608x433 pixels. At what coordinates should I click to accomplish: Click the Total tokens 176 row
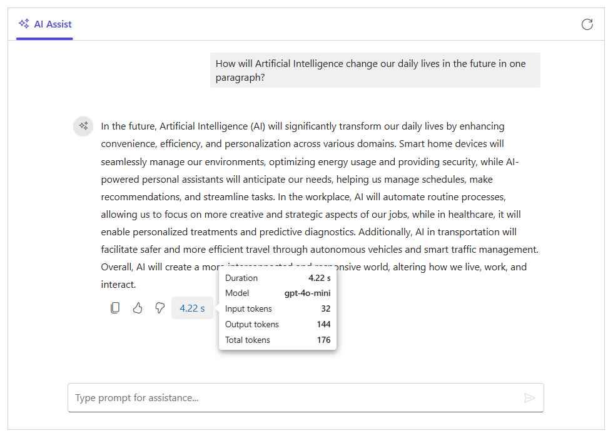point(278,340)
